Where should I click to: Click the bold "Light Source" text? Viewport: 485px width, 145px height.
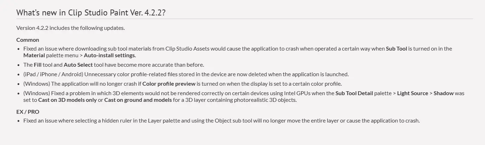point(413,93)
